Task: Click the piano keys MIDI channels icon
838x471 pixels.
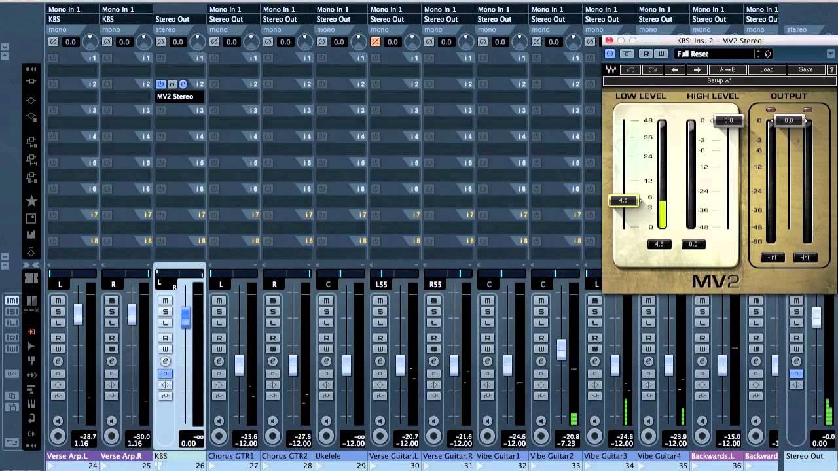Action: click(x=31, y=404)
